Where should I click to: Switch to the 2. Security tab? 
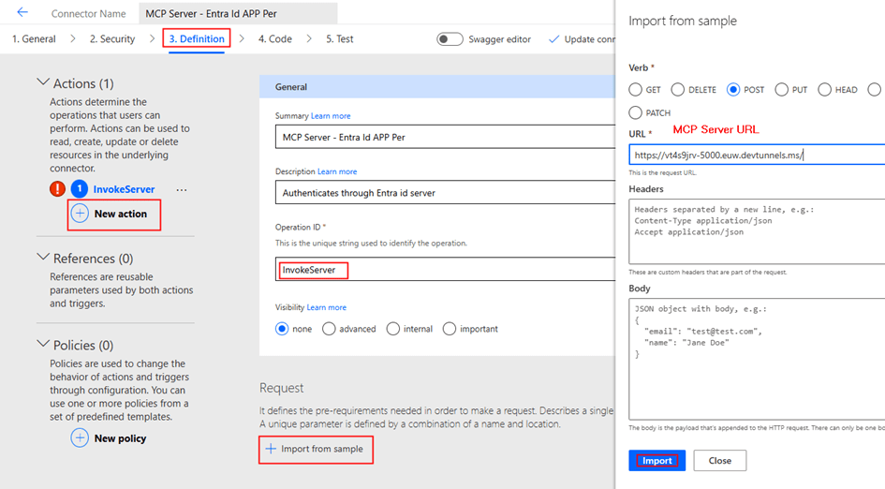coord(112,39)
